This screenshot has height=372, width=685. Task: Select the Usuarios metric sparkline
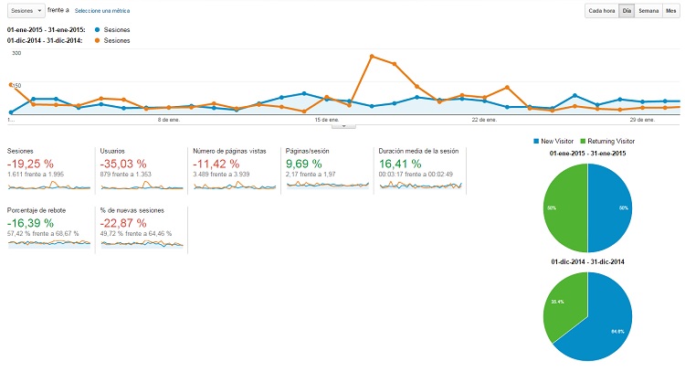[142, 184]
